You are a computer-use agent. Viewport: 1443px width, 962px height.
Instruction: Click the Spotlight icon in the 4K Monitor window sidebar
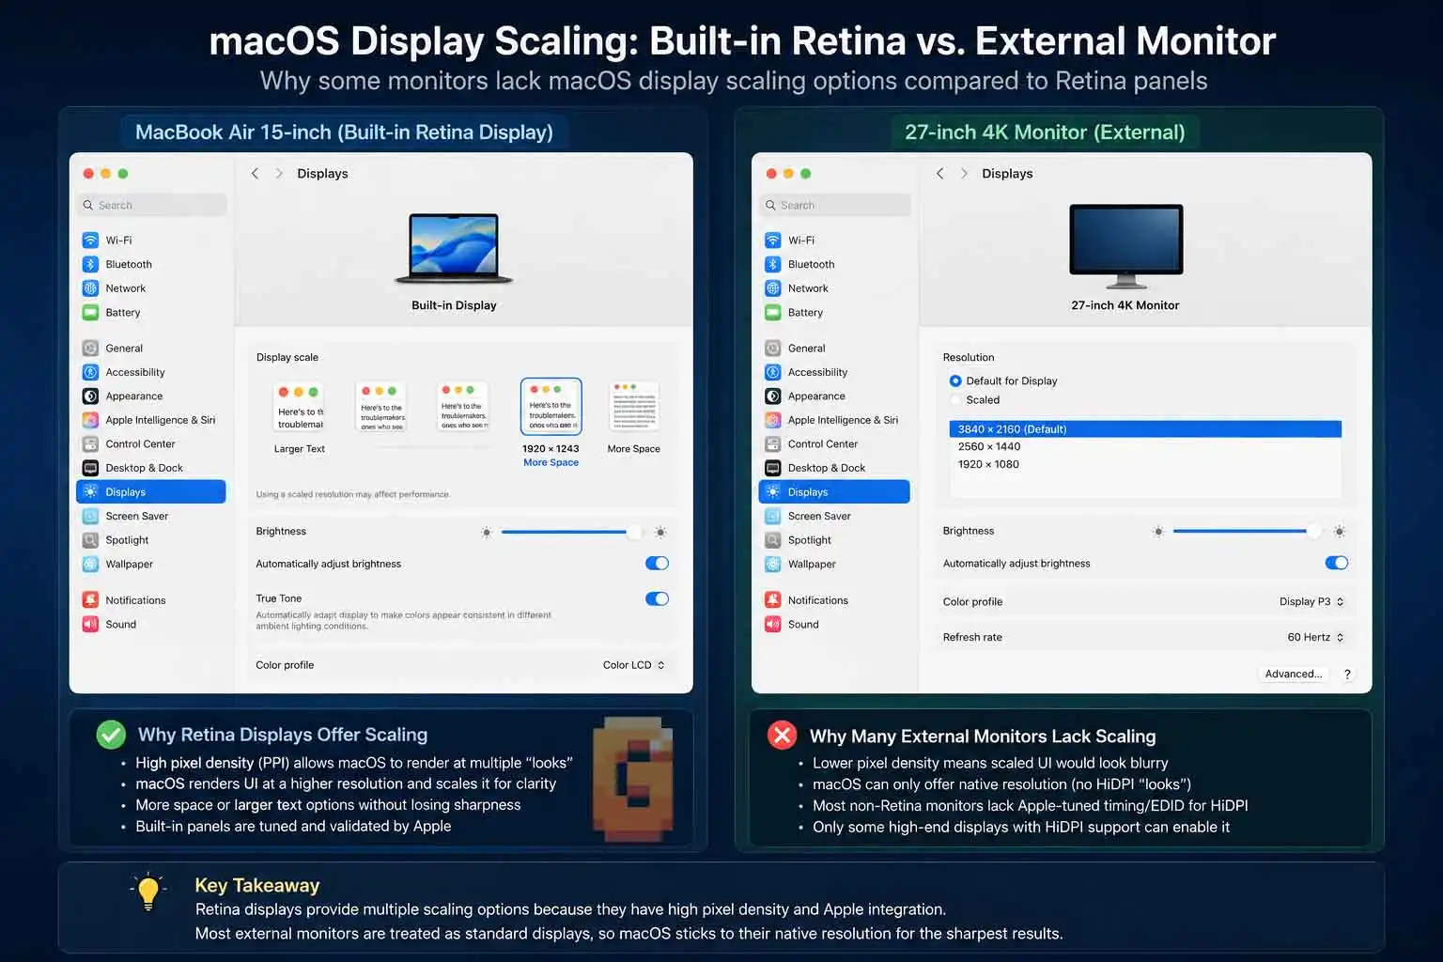[x=772, y=540]
